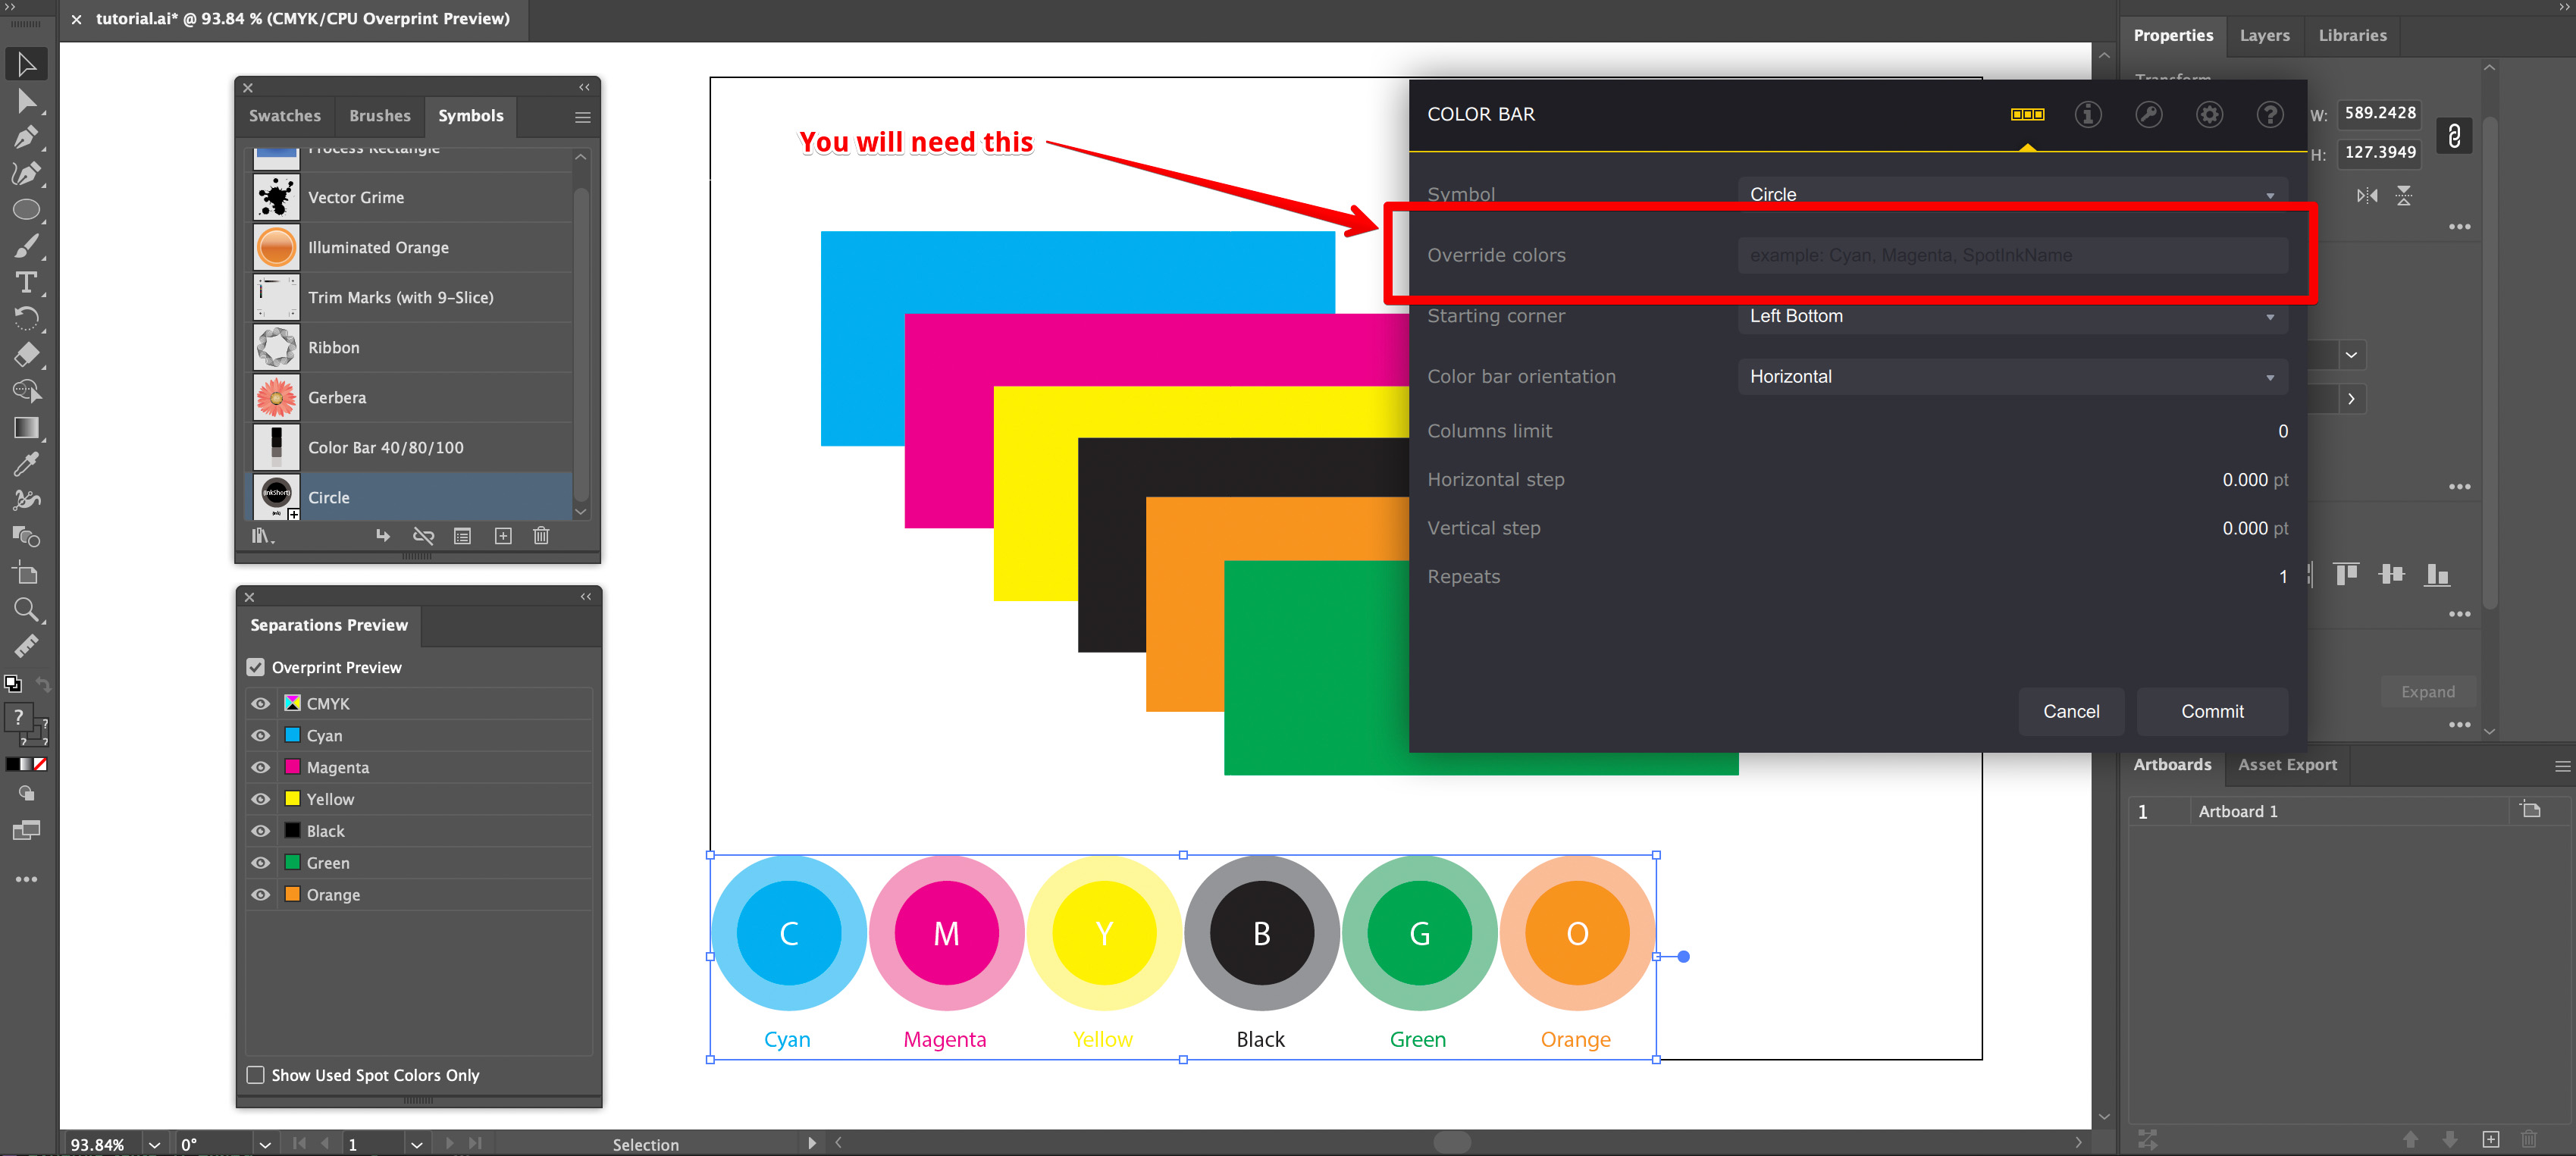The height and width of the screenshot is (1156, 2576).
Task: Select the Gerbera symbol thumbnail
Action: (x=275, y=397)
